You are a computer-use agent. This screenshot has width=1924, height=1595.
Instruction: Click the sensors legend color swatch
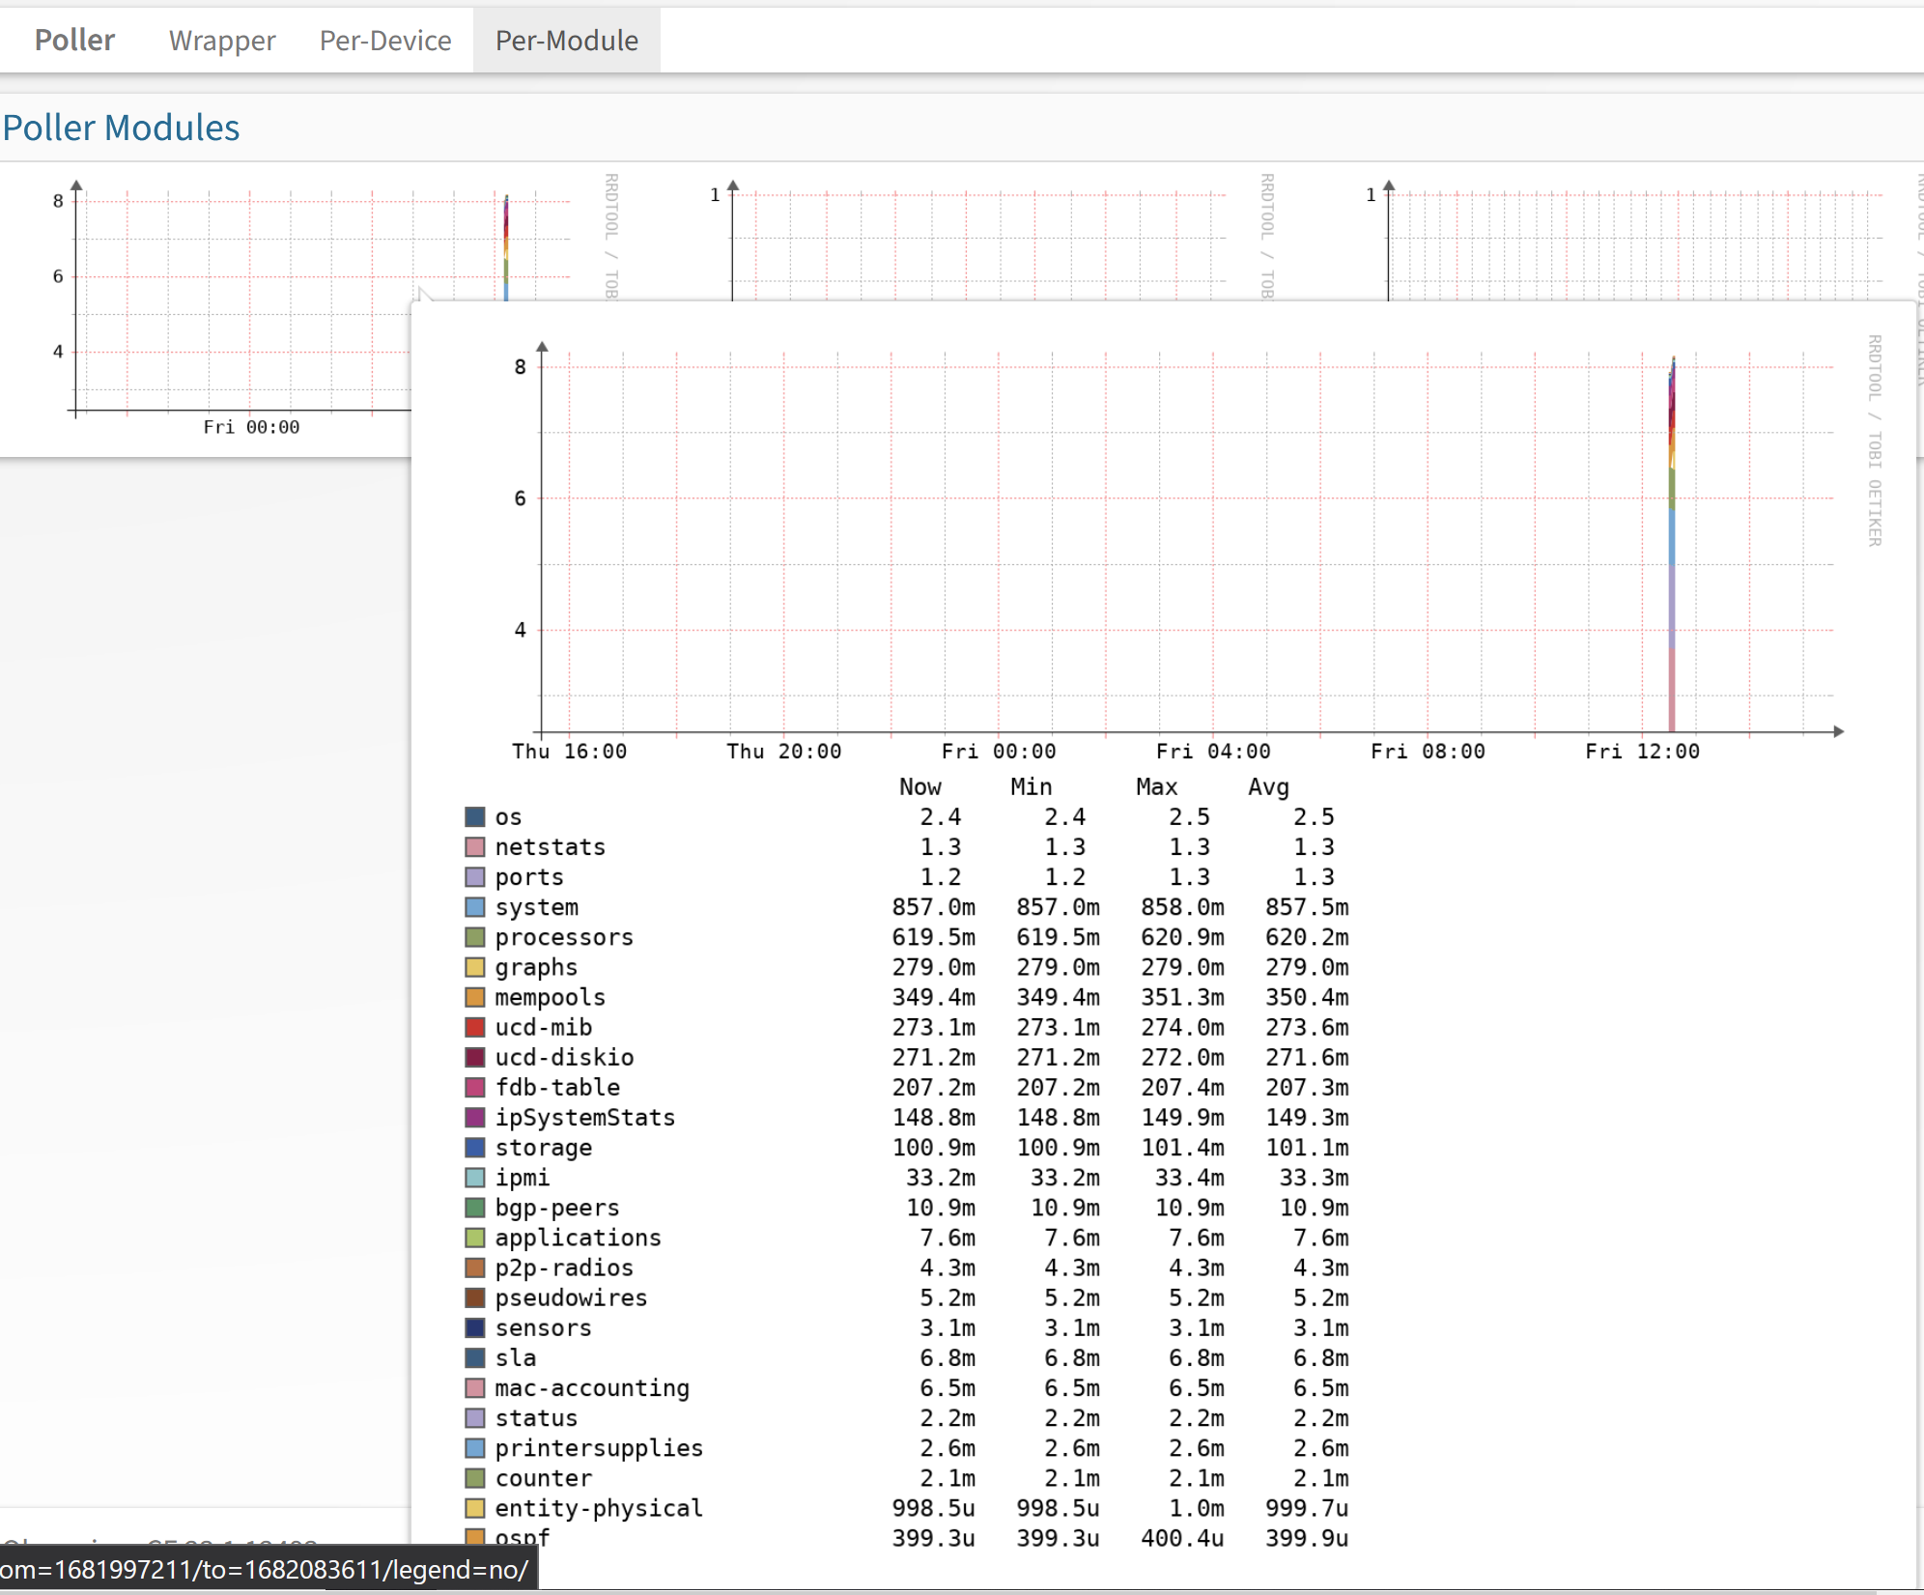[475, 1327]
